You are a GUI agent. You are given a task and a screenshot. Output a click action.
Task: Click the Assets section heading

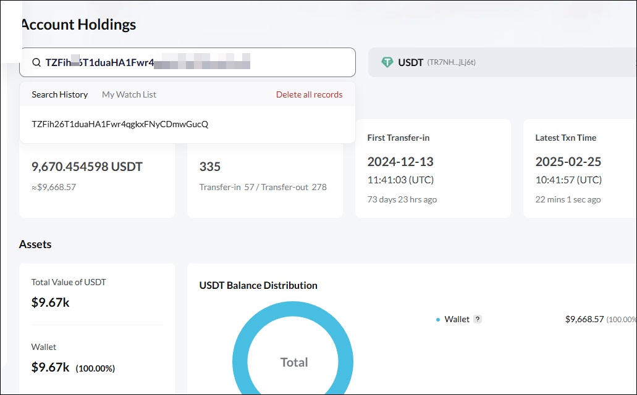[x=35, y=244]
